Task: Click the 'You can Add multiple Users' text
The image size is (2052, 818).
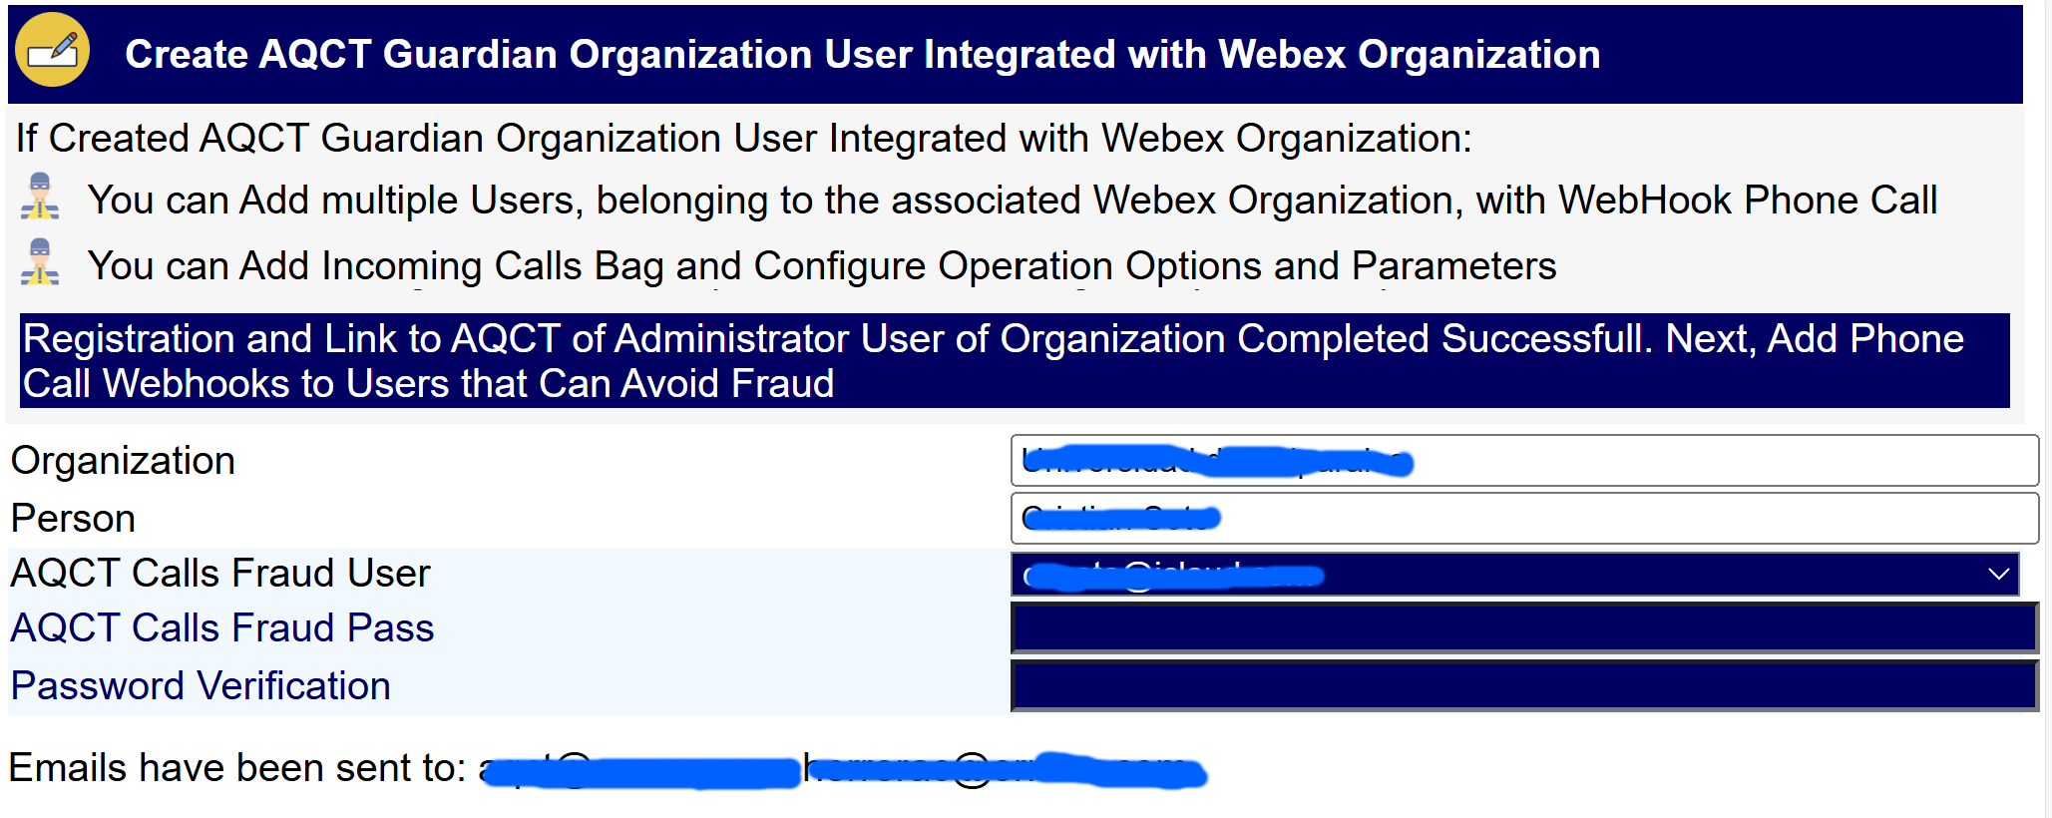Action: 1012,201
